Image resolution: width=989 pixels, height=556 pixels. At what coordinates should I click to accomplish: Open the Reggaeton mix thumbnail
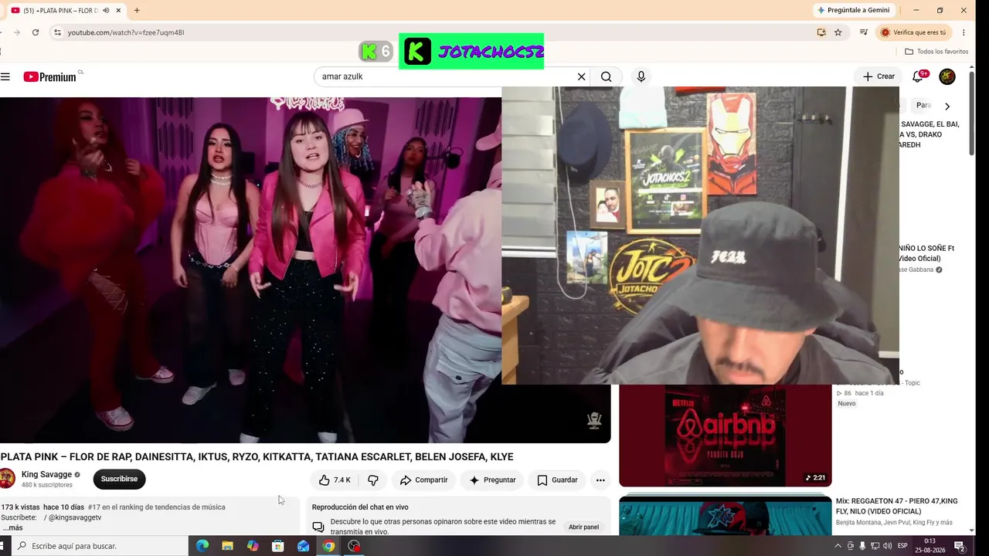(x=726, y=516)
